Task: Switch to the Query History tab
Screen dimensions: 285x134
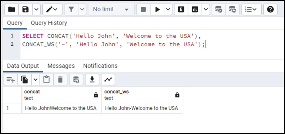Action: pyautogui.click(x=49, y=23)
